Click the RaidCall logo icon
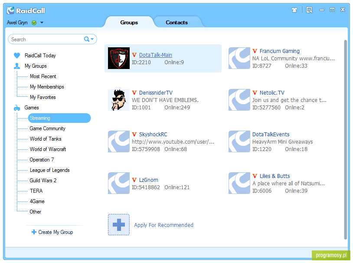353x263 pixels. (10, 10)
